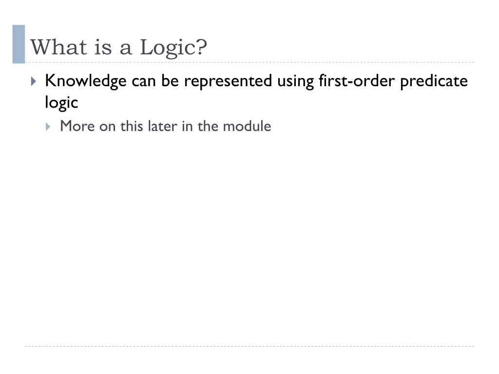499x374 pixels.
Task: Click the word "More" in the sub-bullet
Action: tap(77, 126)
